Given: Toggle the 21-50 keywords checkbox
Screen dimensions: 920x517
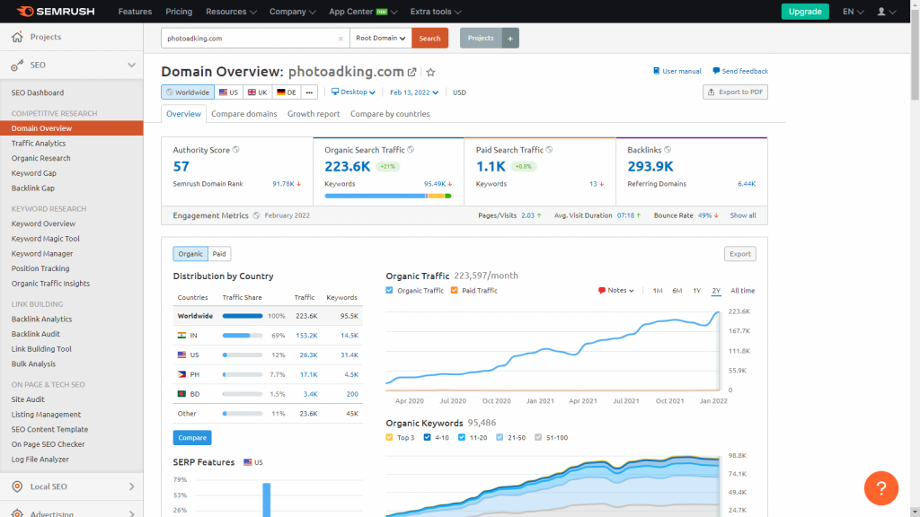Looking at the screenshot, I should (500, 437).
